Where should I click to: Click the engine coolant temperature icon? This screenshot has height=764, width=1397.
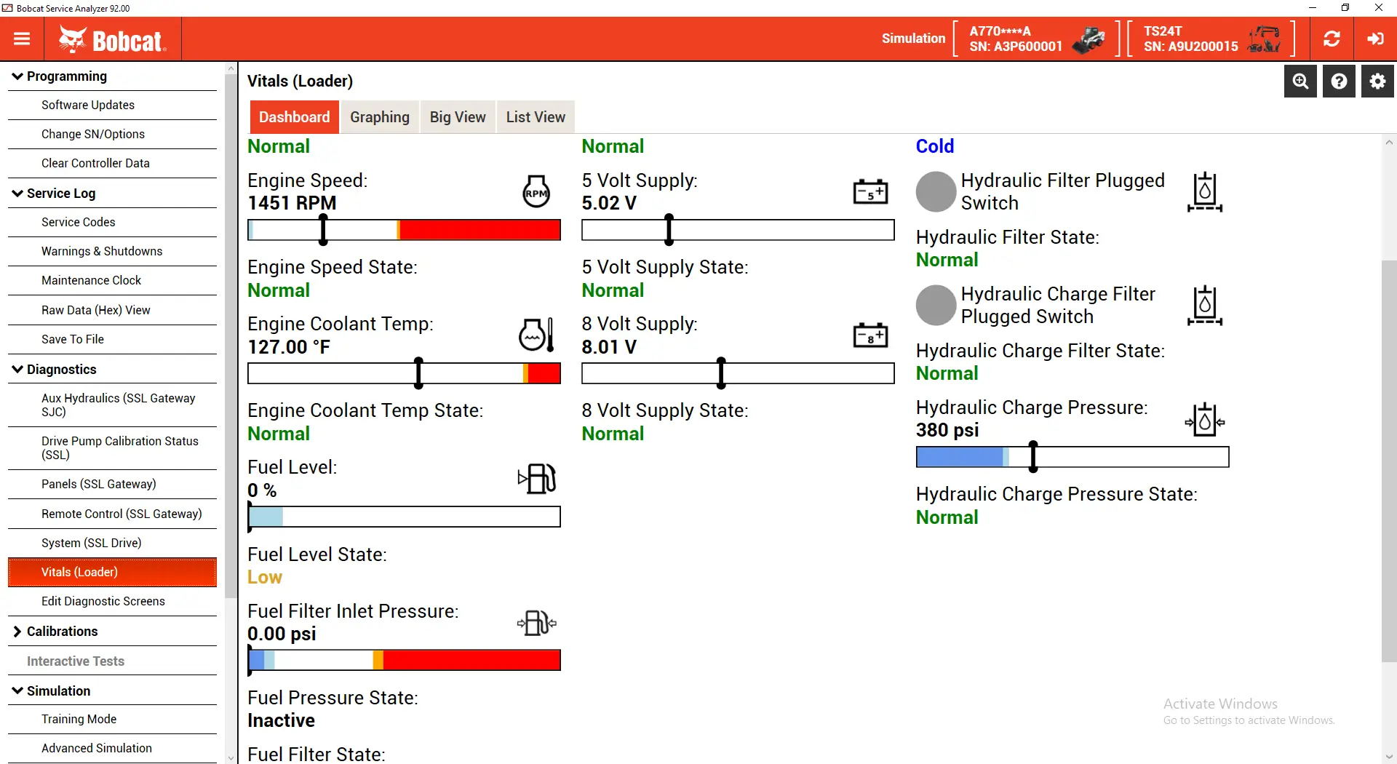click(x=536, y=335)
